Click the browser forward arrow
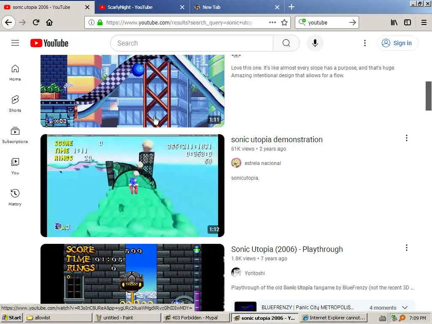Screen dimensions: 432x324 (x=22, y=22)
